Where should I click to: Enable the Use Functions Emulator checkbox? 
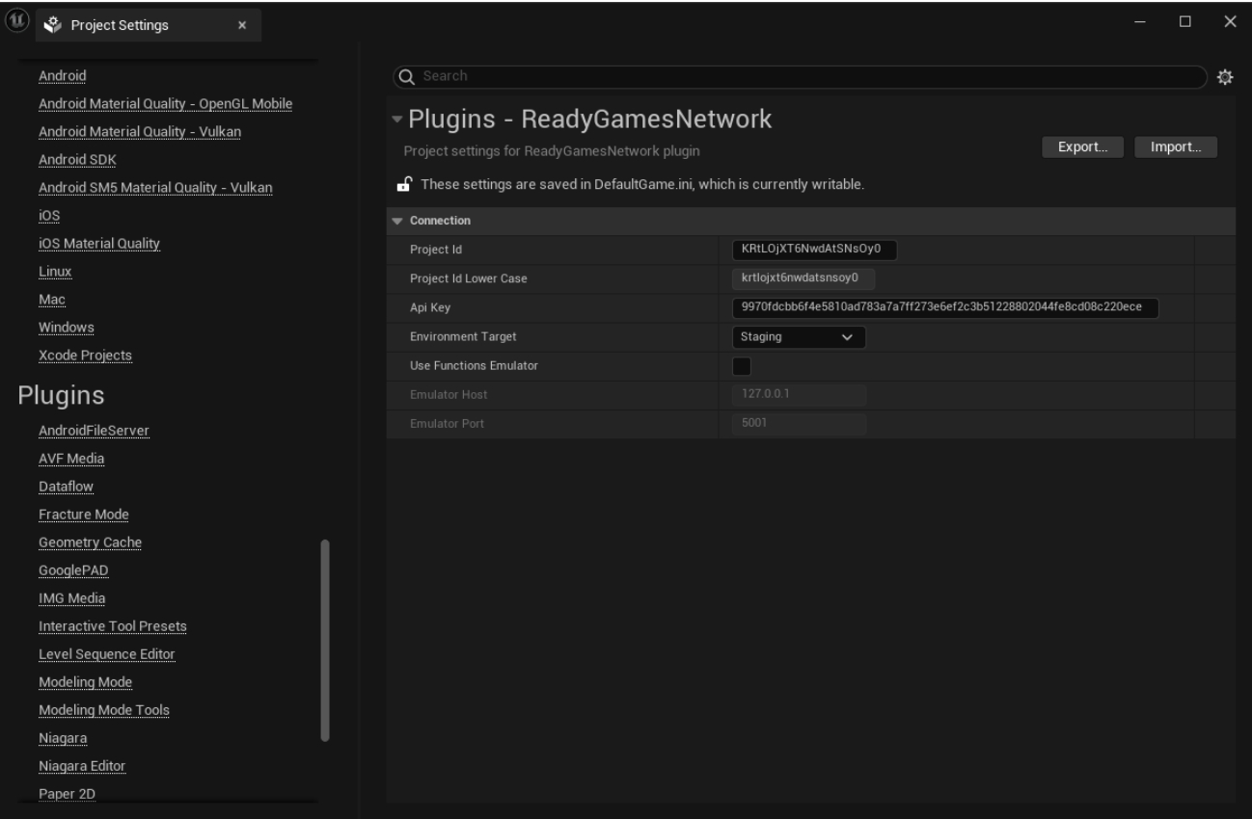pyautogui.click(x=742, y=366)
